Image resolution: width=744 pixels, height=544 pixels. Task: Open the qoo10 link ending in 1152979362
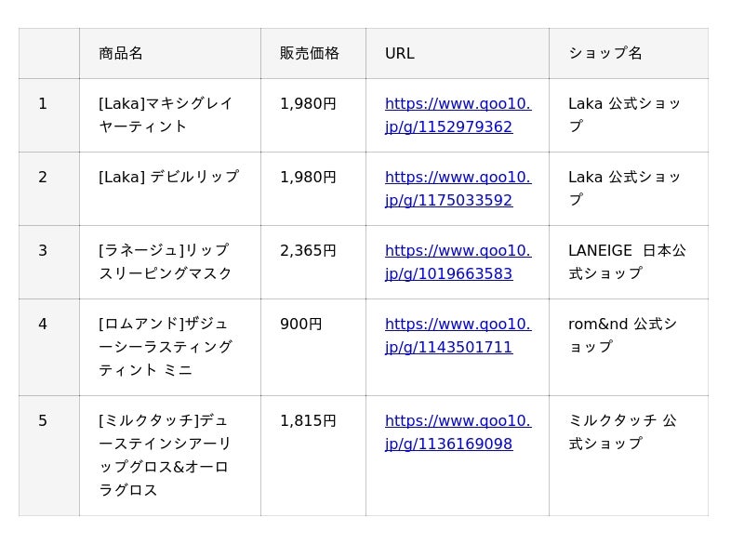click(x=458, y=115)
